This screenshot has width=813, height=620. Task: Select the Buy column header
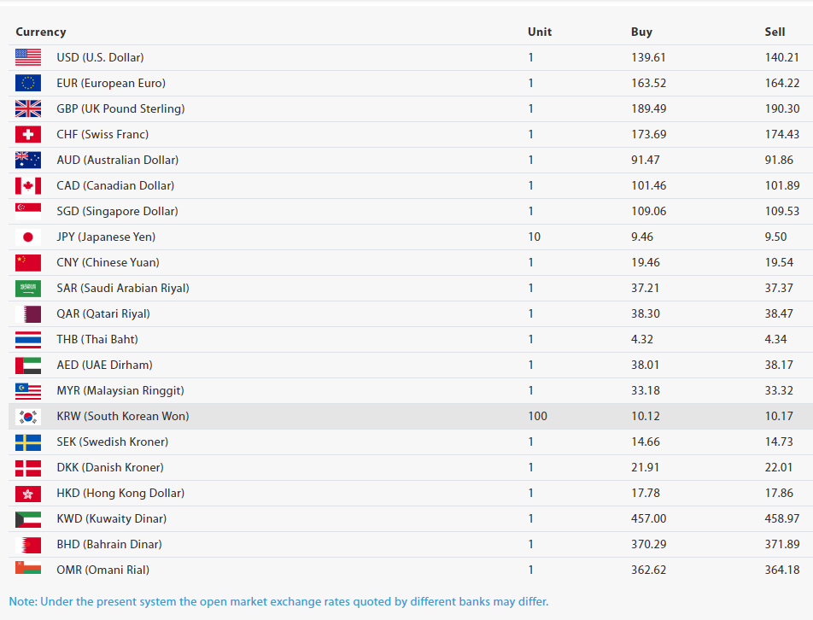click(641, 32)
